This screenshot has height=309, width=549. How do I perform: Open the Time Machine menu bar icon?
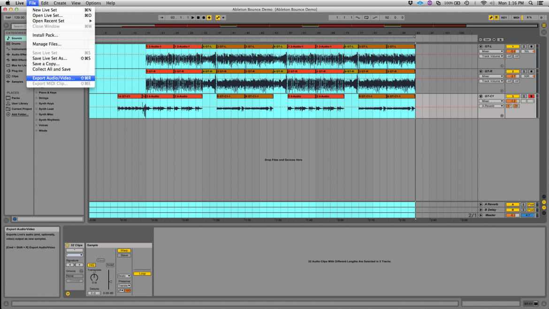467,3
